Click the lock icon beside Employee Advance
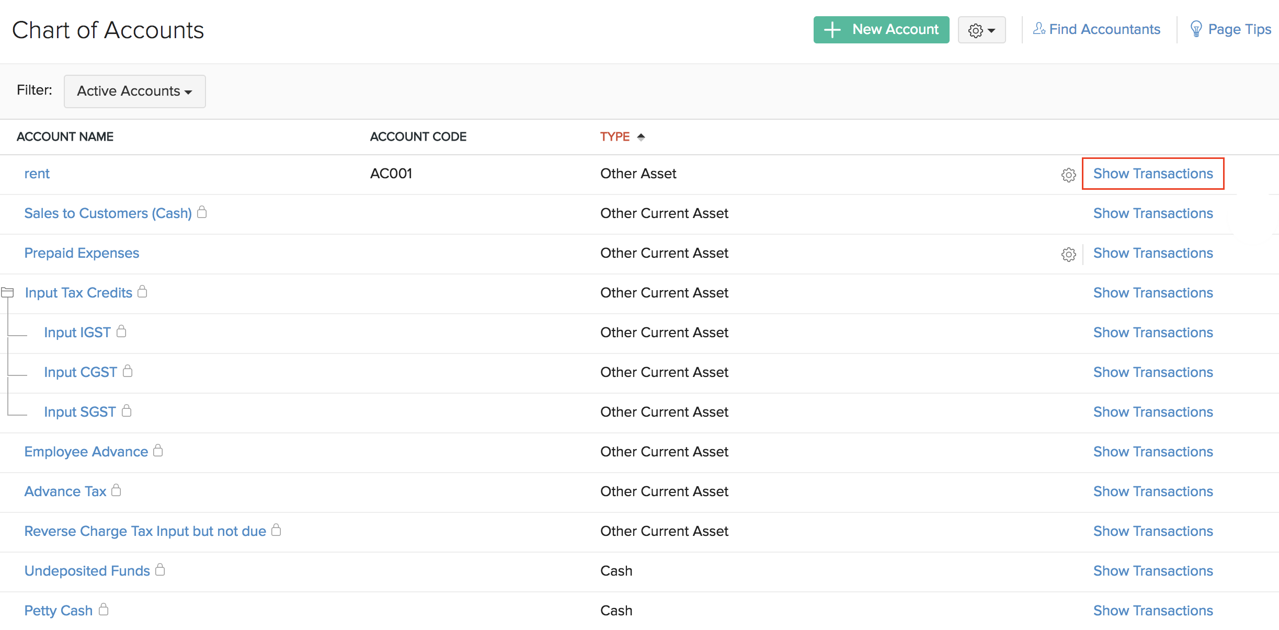Image resolution: width=1279 pixels, height=630 pixels. (x=158, y=451)
